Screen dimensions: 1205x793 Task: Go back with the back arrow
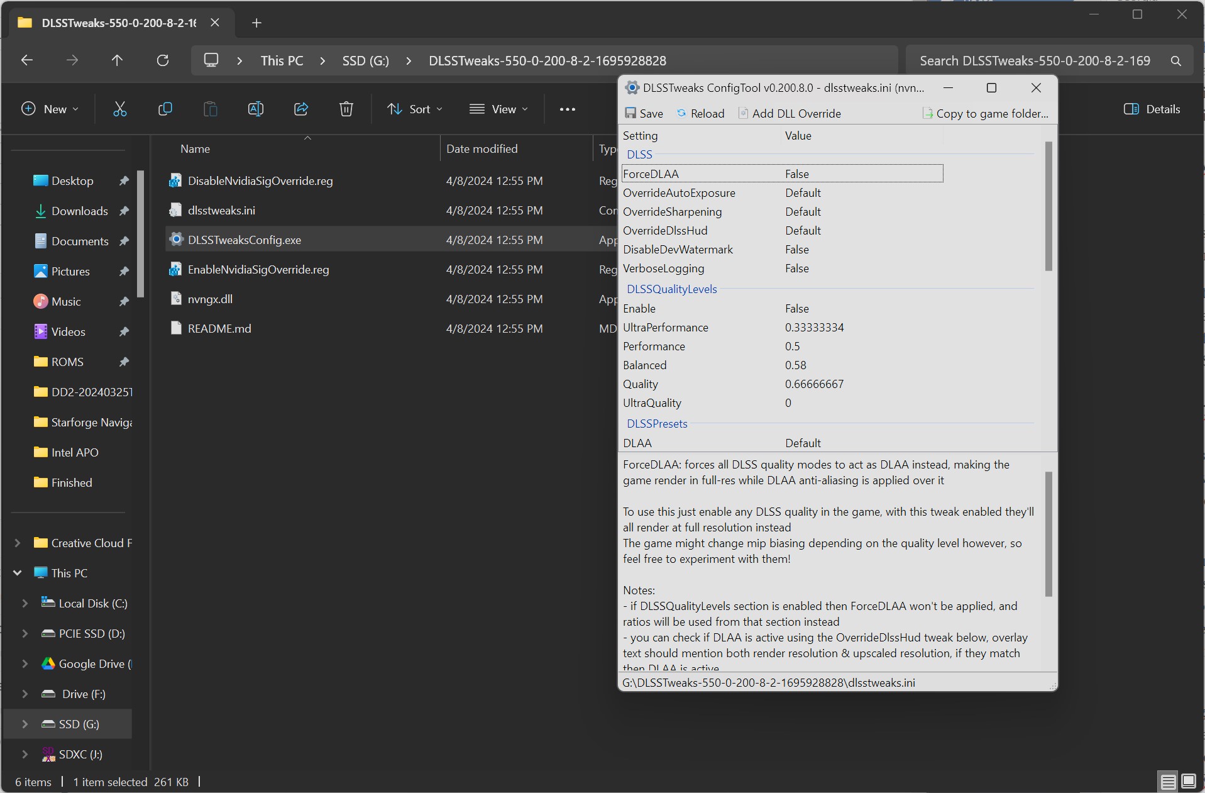click(x=27, y=60)
